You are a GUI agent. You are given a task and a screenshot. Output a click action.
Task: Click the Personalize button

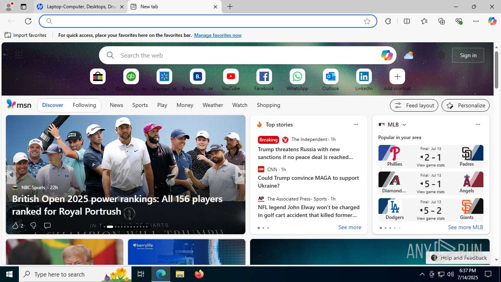pyautogui.click(x=465, y=105)
